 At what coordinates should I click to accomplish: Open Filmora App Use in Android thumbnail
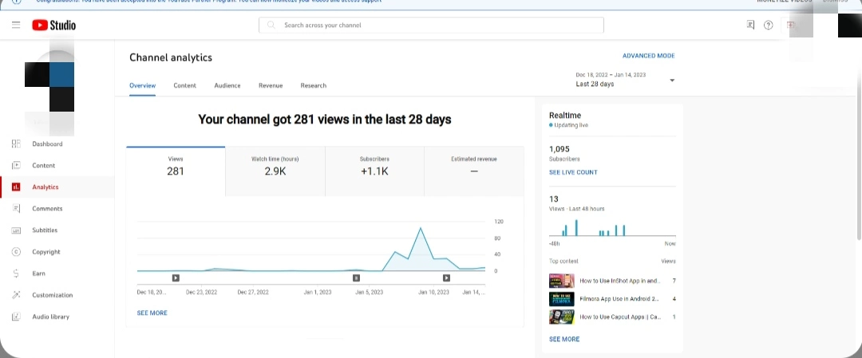point(561,299)
